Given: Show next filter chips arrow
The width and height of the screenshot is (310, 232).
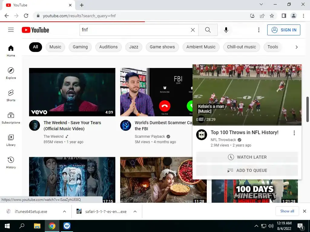Looking at the screenshot, I should [x=296, y=47].
